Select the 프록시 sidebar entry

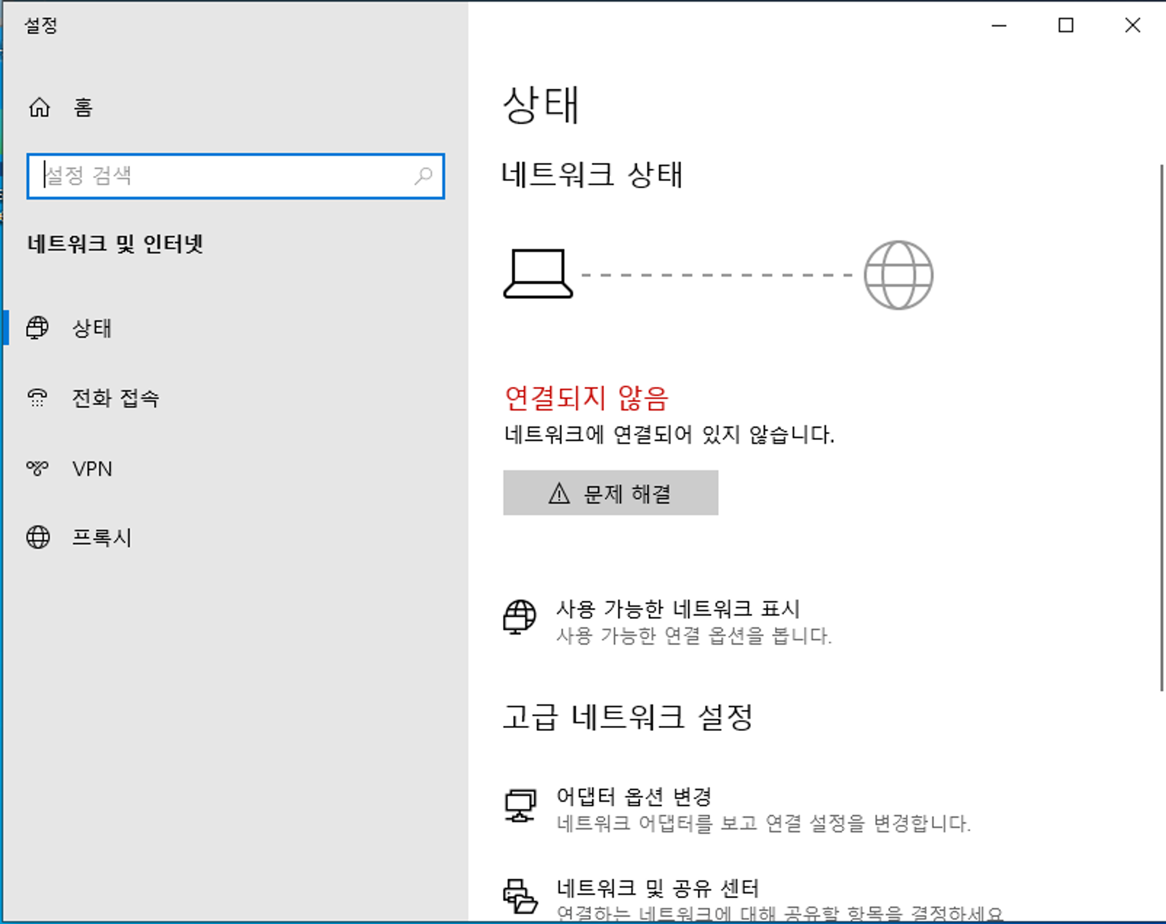[102, 537]
